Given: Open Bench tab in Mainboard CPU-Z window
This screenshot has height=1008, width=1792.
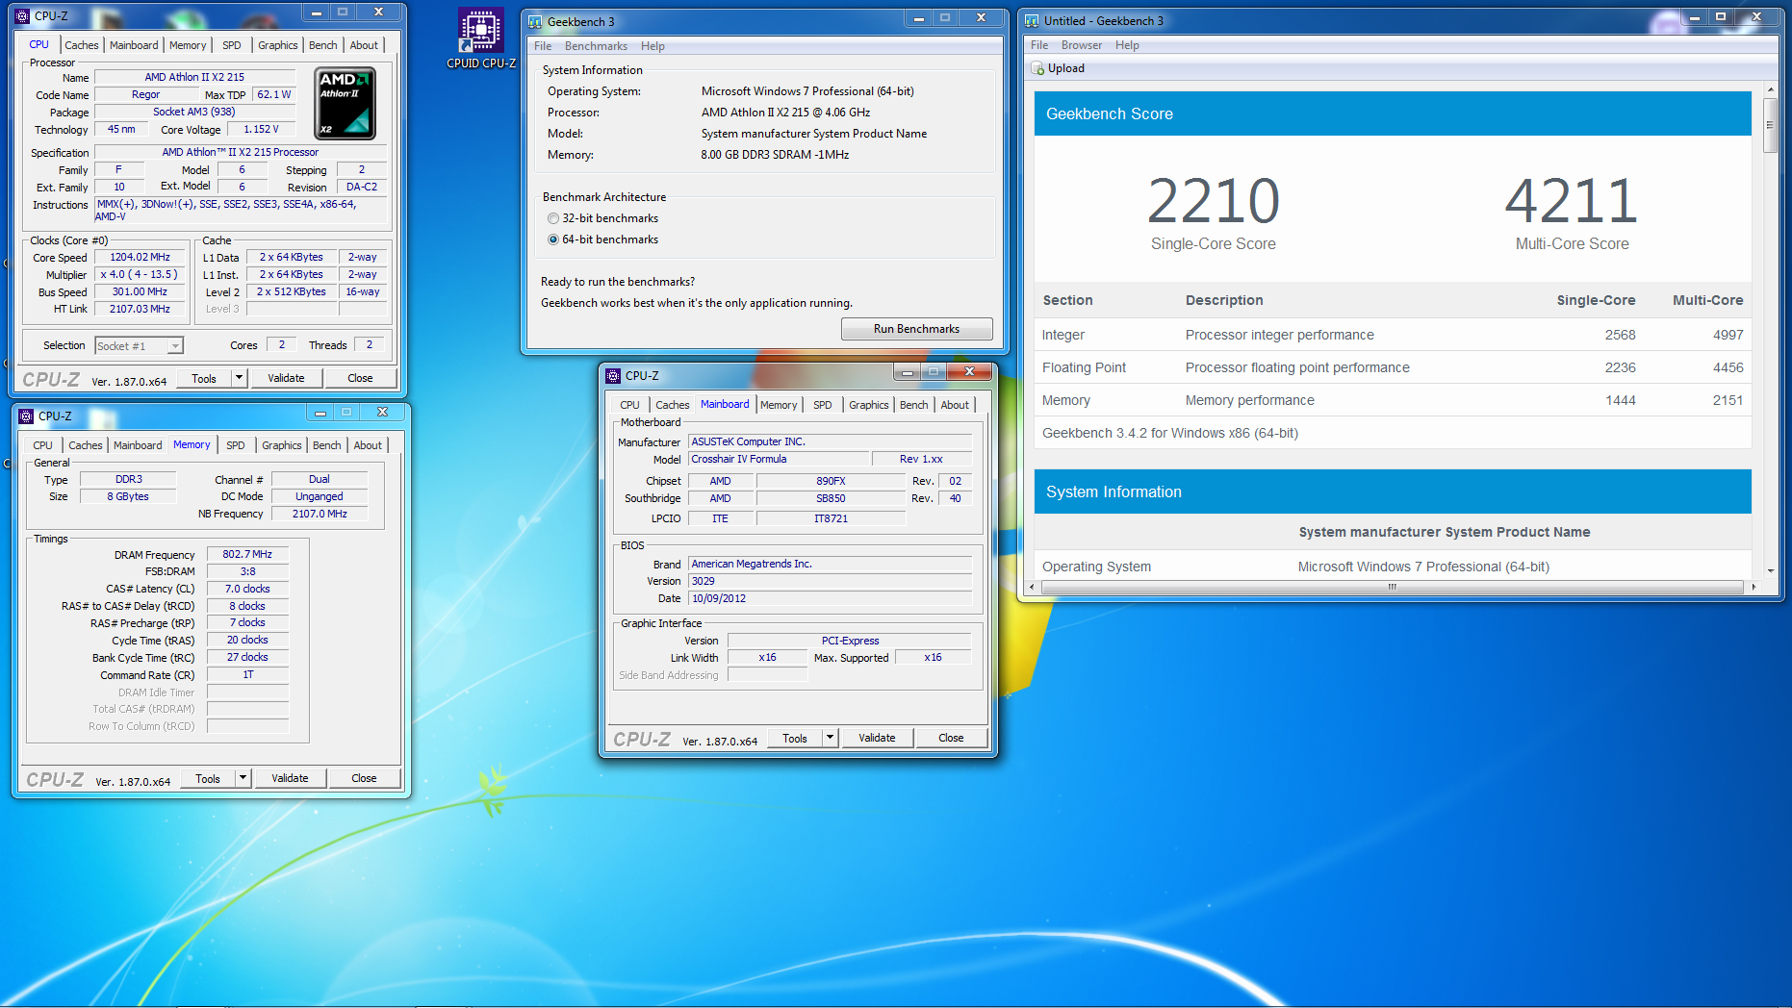Looking at the screenshot, I should click(x=914, y=405).
